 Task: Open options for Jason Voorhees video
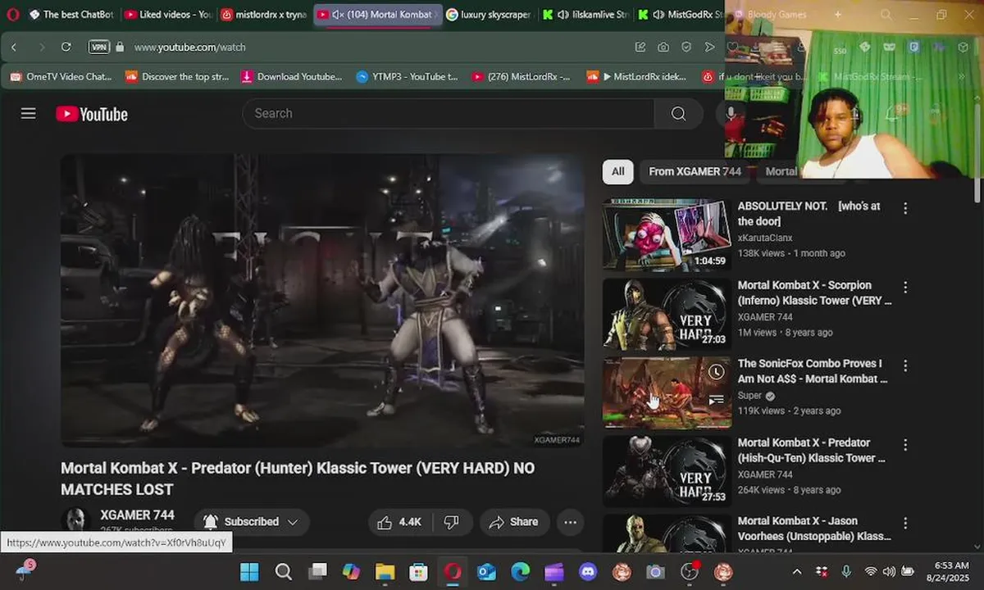[905, 523]
